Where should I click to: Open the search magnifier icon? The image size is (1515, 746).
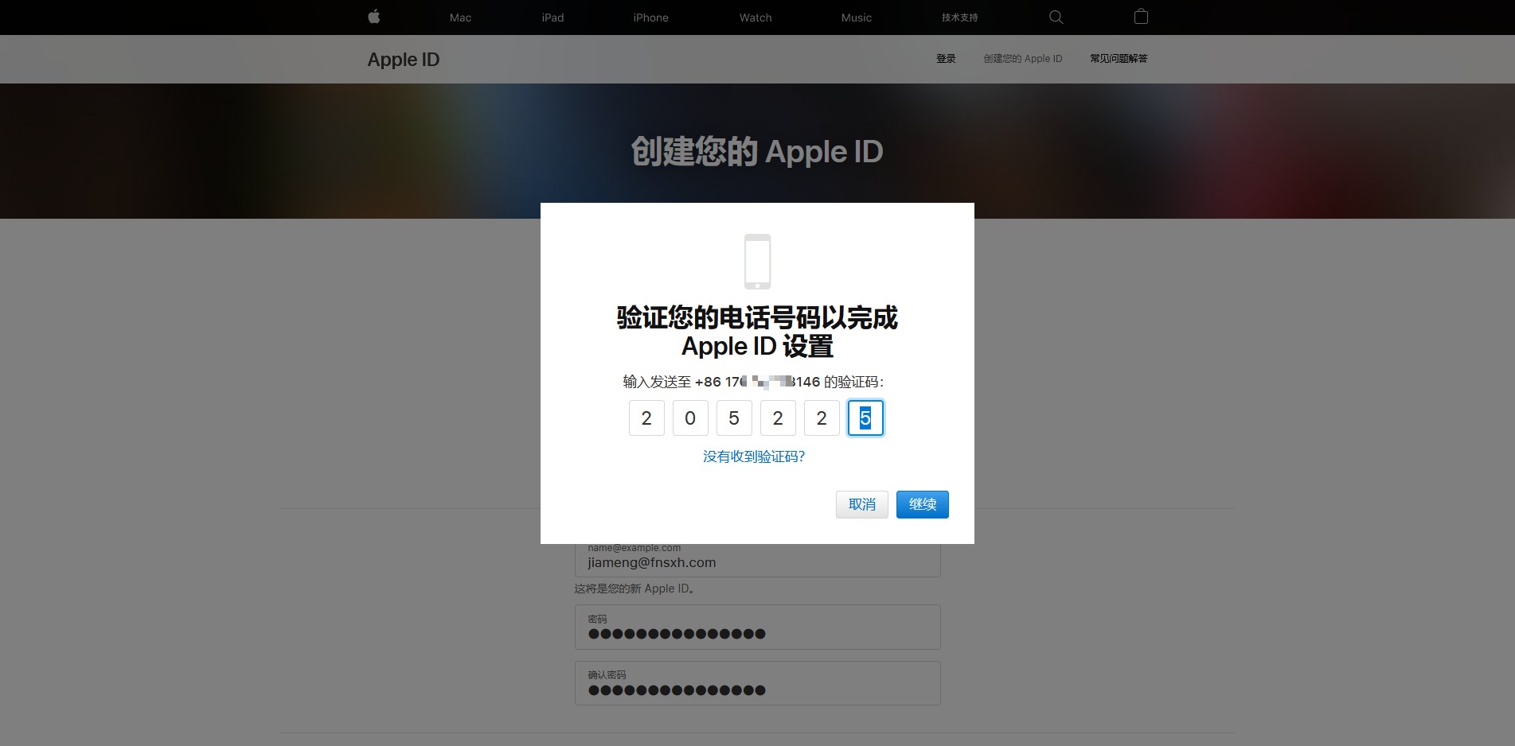[x=1056, y=17]
